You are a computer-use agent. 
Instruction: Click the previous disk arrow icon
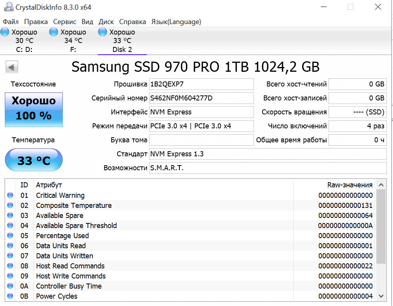click(x=12, y=67)
